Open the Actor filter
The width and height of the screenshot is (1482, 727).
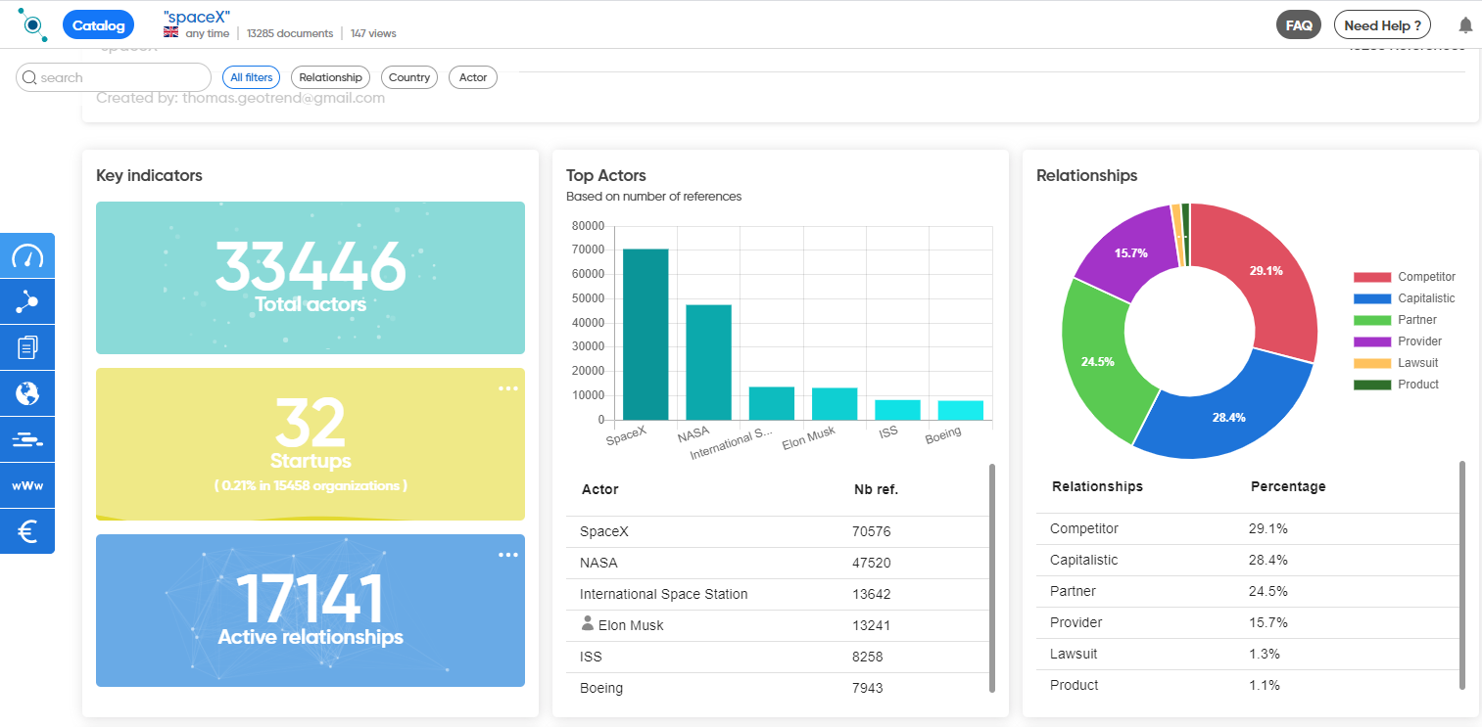point(473,77)
